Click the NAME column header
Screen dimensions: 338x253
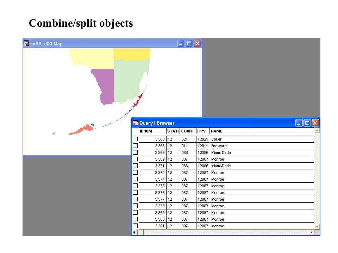coord(262,131)
